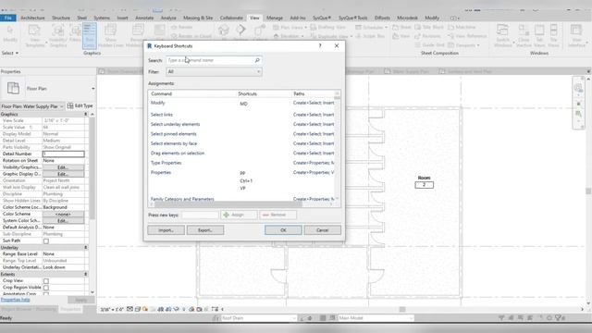Open the Properties help link
The height and width of the screenshot is (333, 592).
(16, 300)
